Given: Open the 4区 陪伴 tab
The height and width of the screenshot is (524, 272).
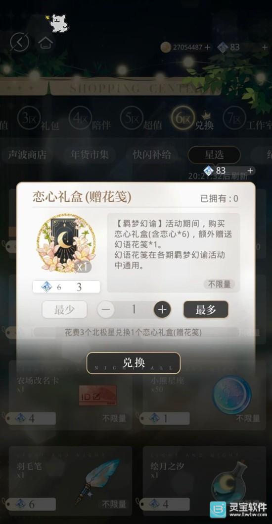Looking at the screenshot, I should 90,119.
